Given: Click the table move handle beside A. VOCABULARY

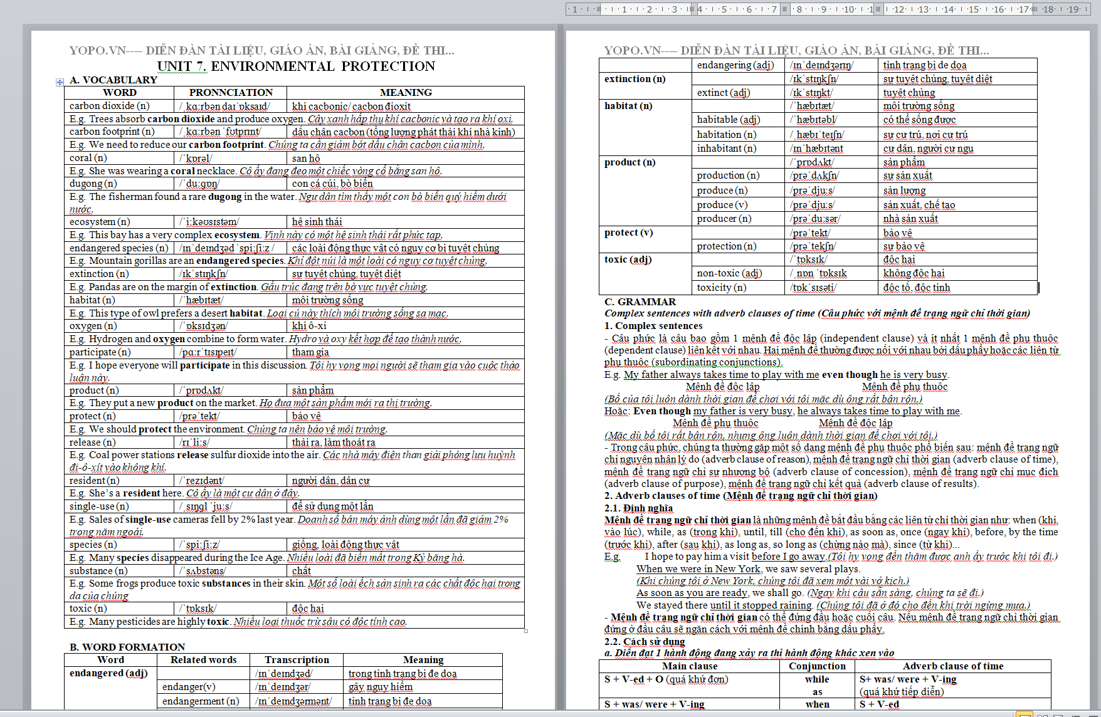Looking at the screenshot, I should click(60, 82).
